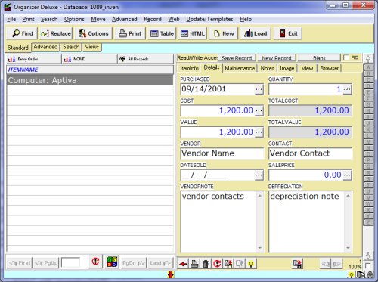Open the File menu
Screen dimensions: 378x282
tap(11, 19)
